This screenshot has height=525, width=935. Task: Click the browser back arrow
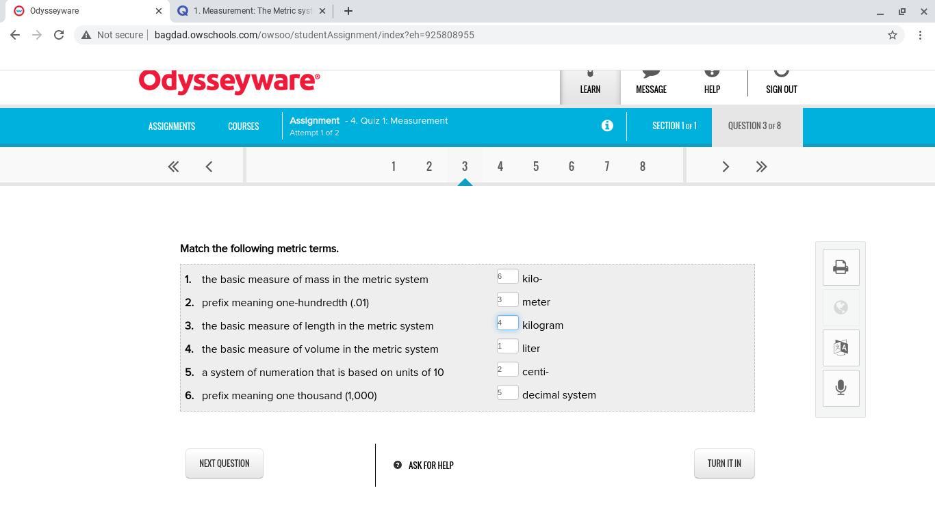[x=15, y=35]
